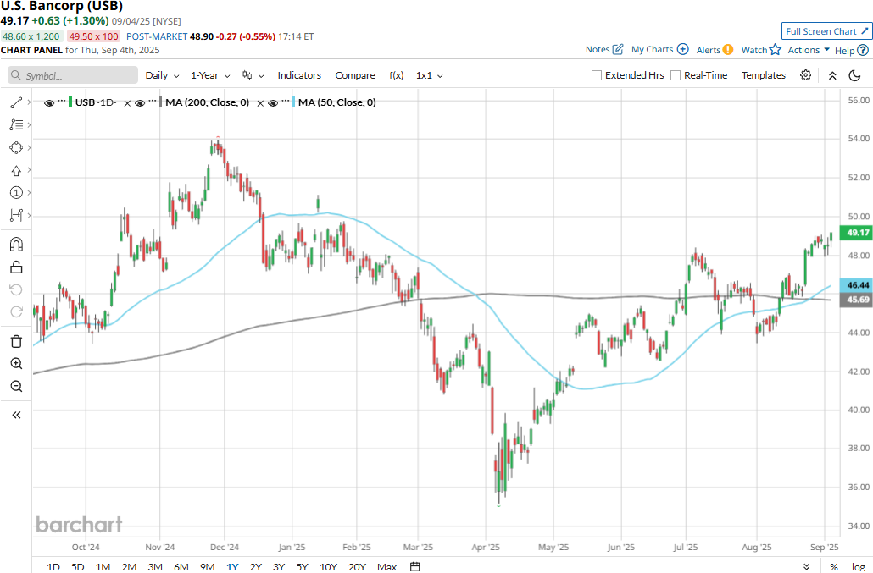The image size is (873, 573).
Task: Select the 1D time range
Action: 53,567
